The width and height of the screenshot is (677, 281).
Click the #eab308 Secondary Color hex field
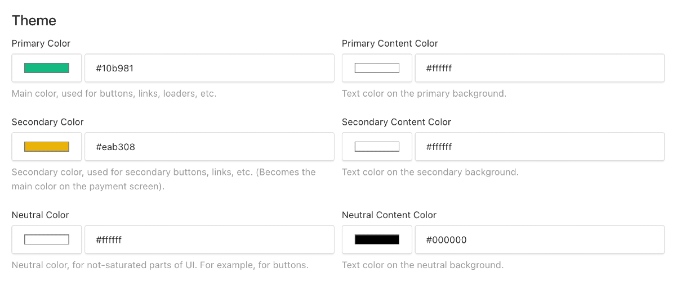coord(209,147)
